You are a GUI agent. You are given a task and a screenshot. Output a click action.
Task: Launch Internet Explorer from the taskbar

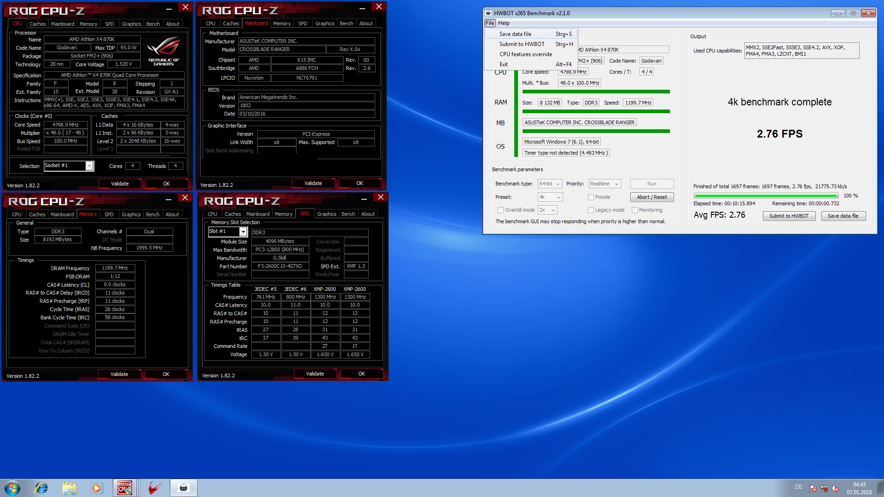[41, 488]
